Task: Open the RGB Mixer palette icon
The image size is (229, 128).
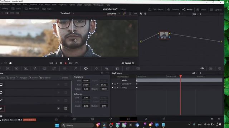Action: pos(35,69)
